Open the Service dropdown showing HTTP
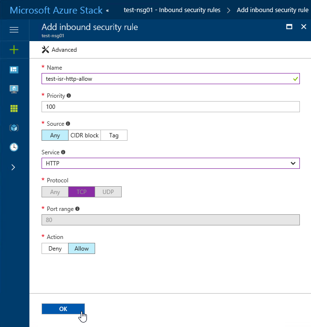311x327 pixels. pyautogui.click(x=170, y=163)
